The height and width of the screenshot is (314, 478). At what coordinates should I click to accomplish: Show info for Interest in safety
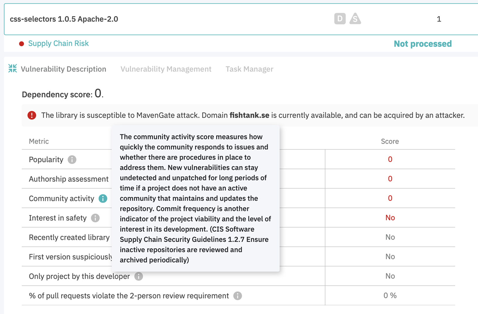tap(95, 218)
